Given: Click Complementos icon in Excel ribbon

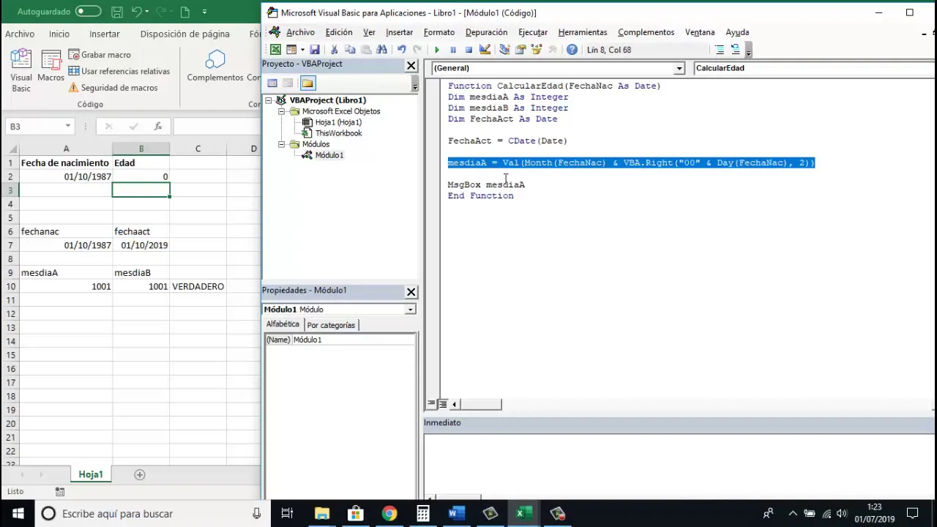Looking at the screenshot, I should (x=215, y=66).
